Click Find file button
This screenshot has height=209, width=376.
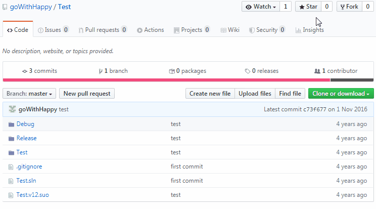290,94
